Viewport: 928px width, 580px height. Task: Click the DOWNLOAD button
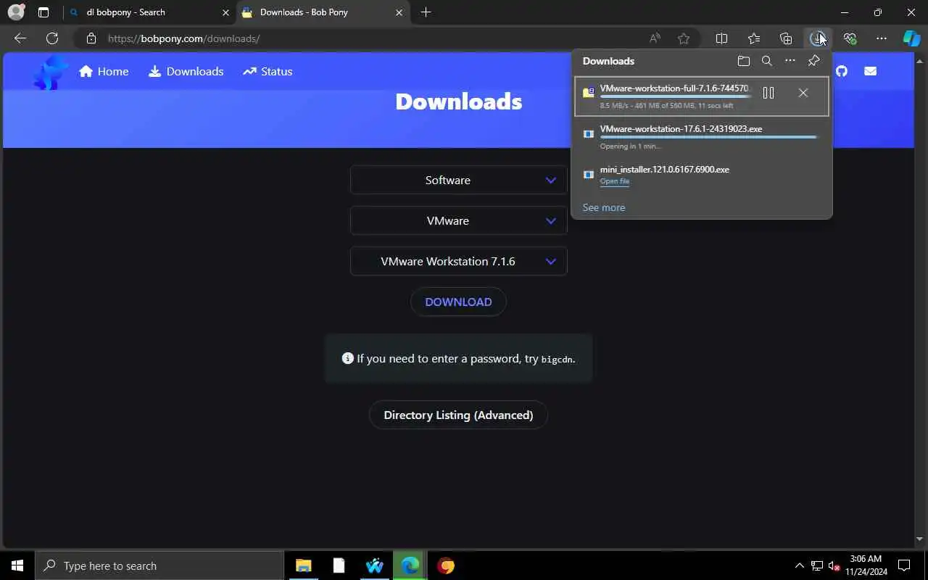tap(458, 302)
